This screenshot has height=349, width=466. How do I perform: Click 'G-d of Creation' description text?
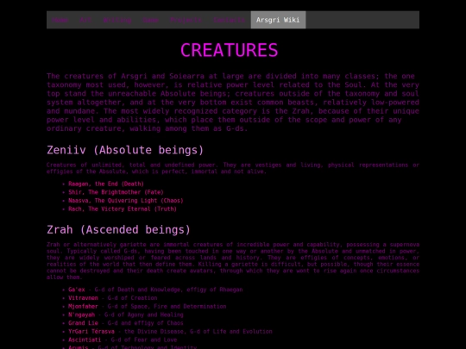(x=132, y=298)
